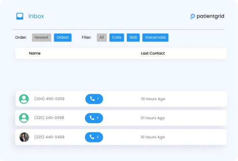Click photo avatar for (225) 440-0458

click(24, 137)
